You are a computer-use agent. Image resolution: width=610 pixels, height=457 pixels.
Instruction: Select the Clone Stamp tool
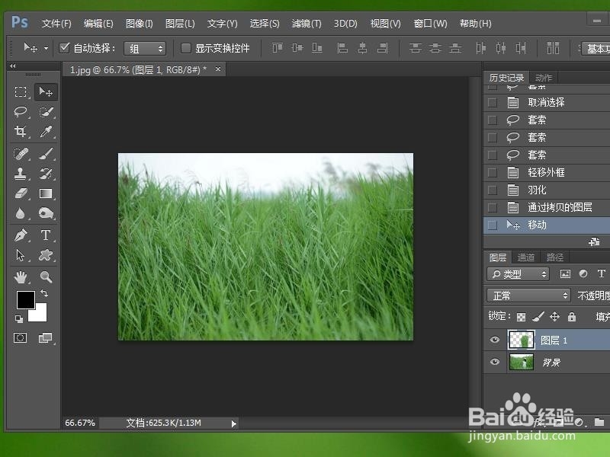point(21,174)
